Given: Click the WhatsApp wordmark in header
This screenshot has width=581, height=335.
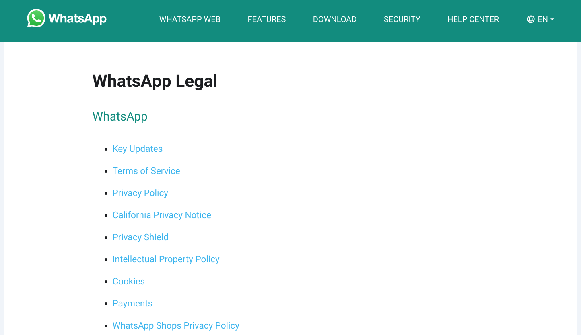Looking at the screenshot, I should (x=77, y=18).
